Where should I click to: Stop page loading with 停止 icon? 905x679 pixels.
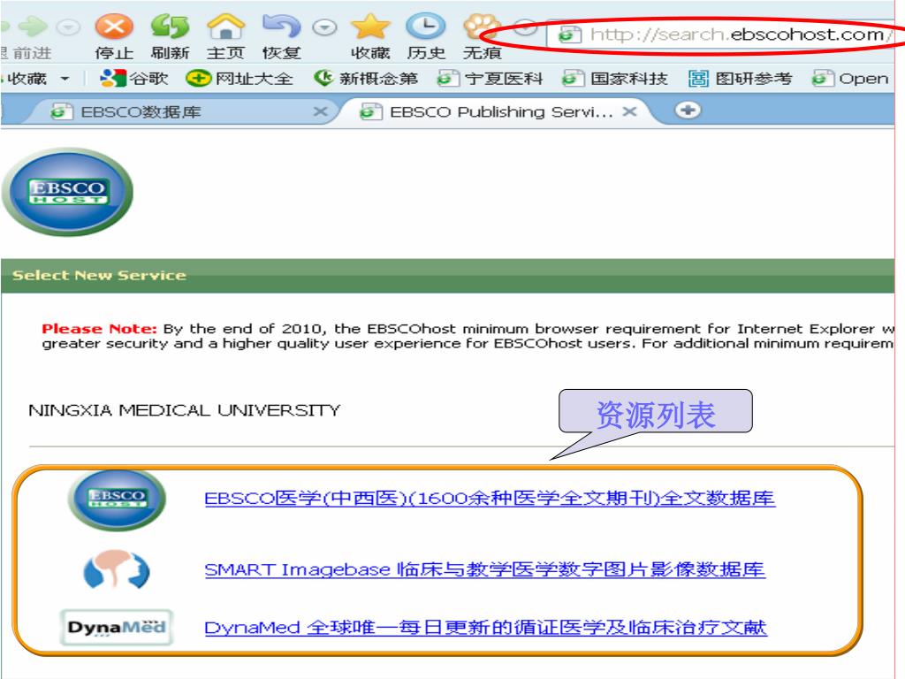pyautogui.click(x=114, y=27)
